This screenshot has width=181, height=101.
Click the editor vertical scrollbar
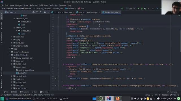180,41
